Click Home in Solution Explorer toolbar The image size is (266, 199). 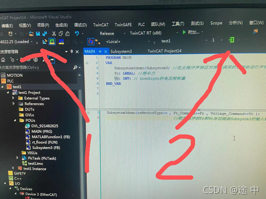3,60
